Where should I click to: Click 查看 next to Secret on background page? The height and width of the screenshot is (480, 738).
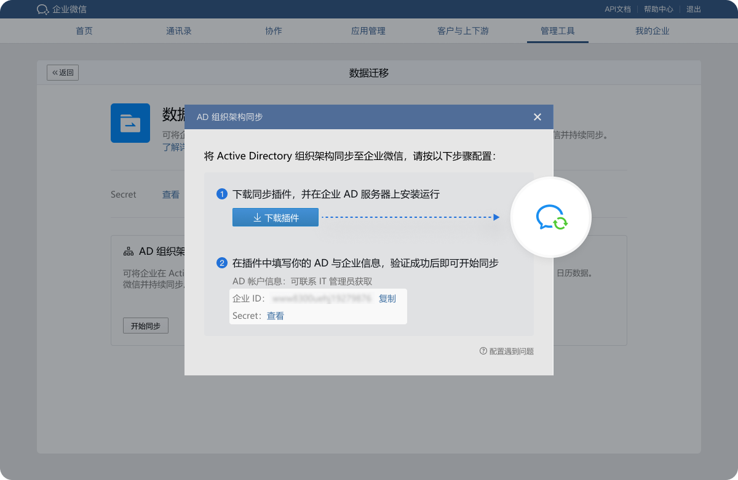(171, 194)
